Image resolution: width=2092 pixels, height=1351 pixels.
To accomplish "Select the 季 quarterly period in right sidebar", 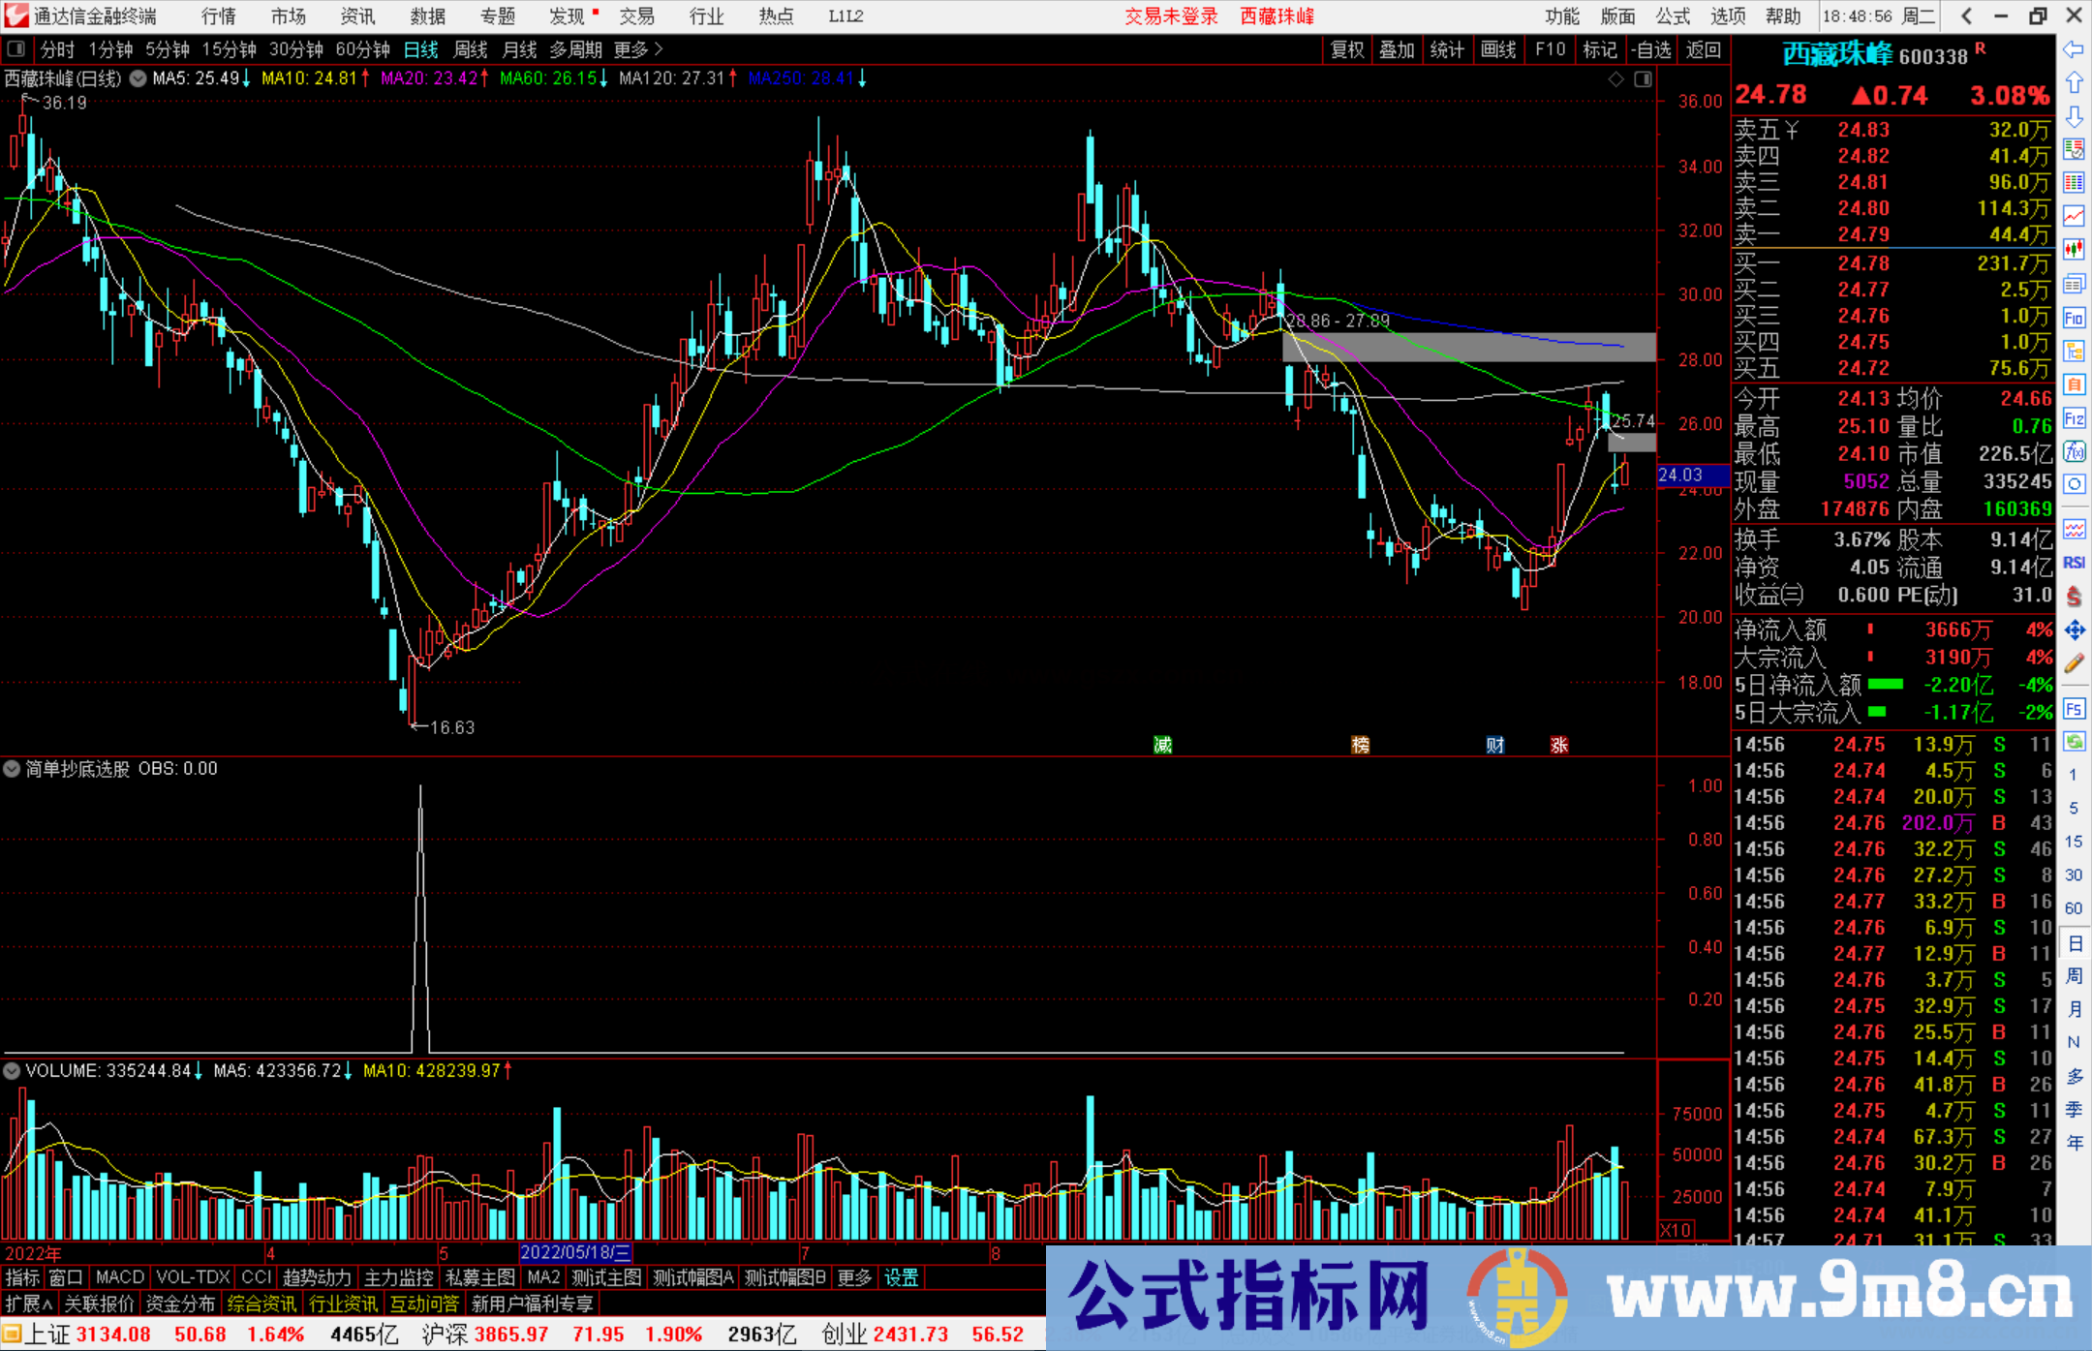I will pos(2074,1109).
